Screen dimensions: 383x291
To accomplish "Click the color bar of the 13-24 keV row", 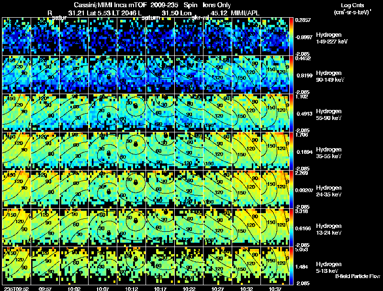I will (291, 227).
